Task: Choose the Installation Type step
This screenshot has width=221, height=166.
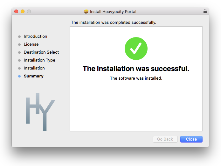Action: 39,60
